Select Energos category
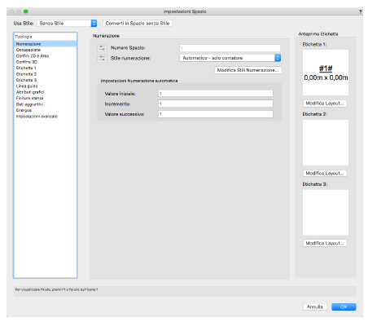 [46, 110]
